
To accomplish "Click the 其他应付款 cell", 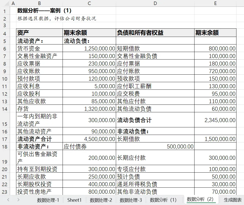I will coord(155,101).
